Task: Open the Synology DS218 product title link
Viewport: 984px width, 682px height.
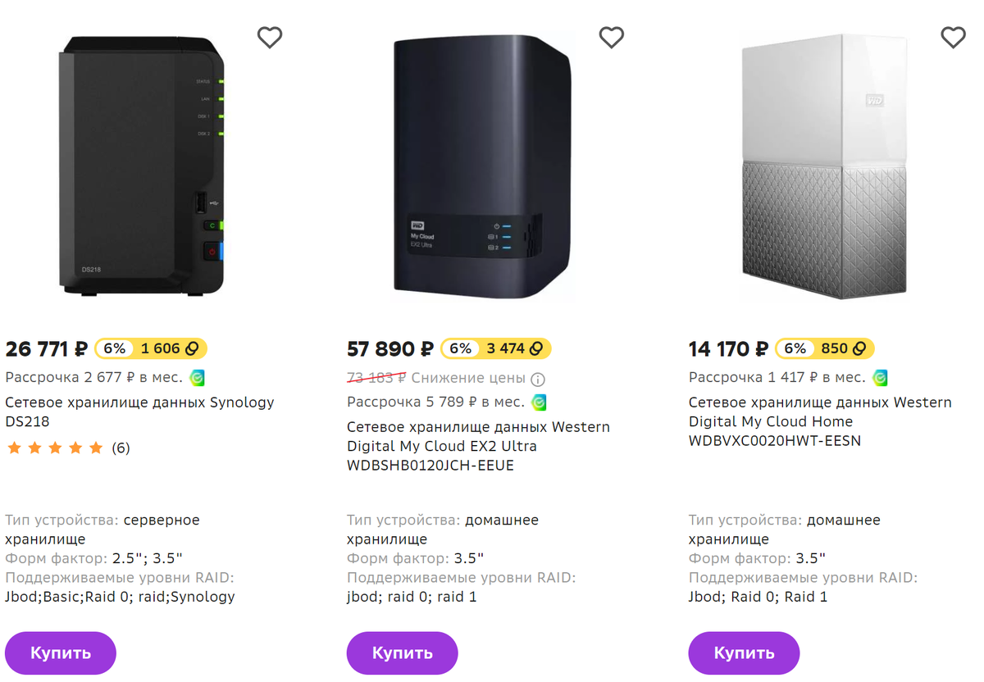Action: coord(139,412)
